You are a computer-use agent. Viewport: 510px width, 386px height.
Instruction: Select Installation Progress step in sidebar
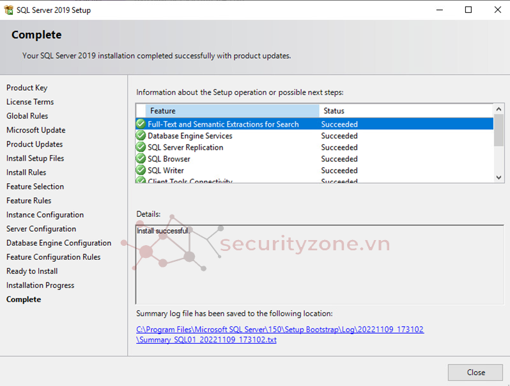(x=40, y=285)
